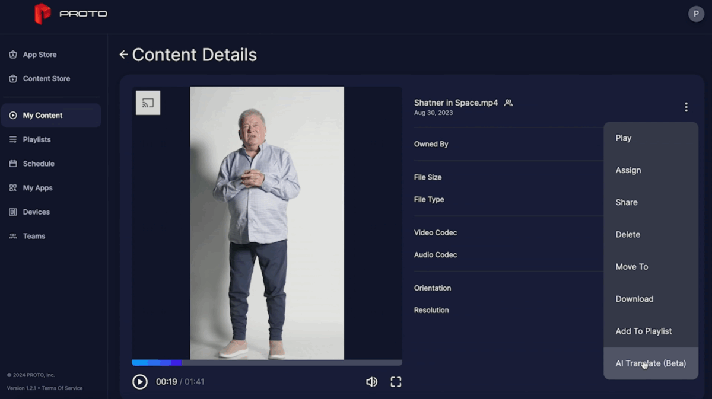Screen dimensions: 712x399
Task: Click the cast to device icon
Action: point(148,103)
